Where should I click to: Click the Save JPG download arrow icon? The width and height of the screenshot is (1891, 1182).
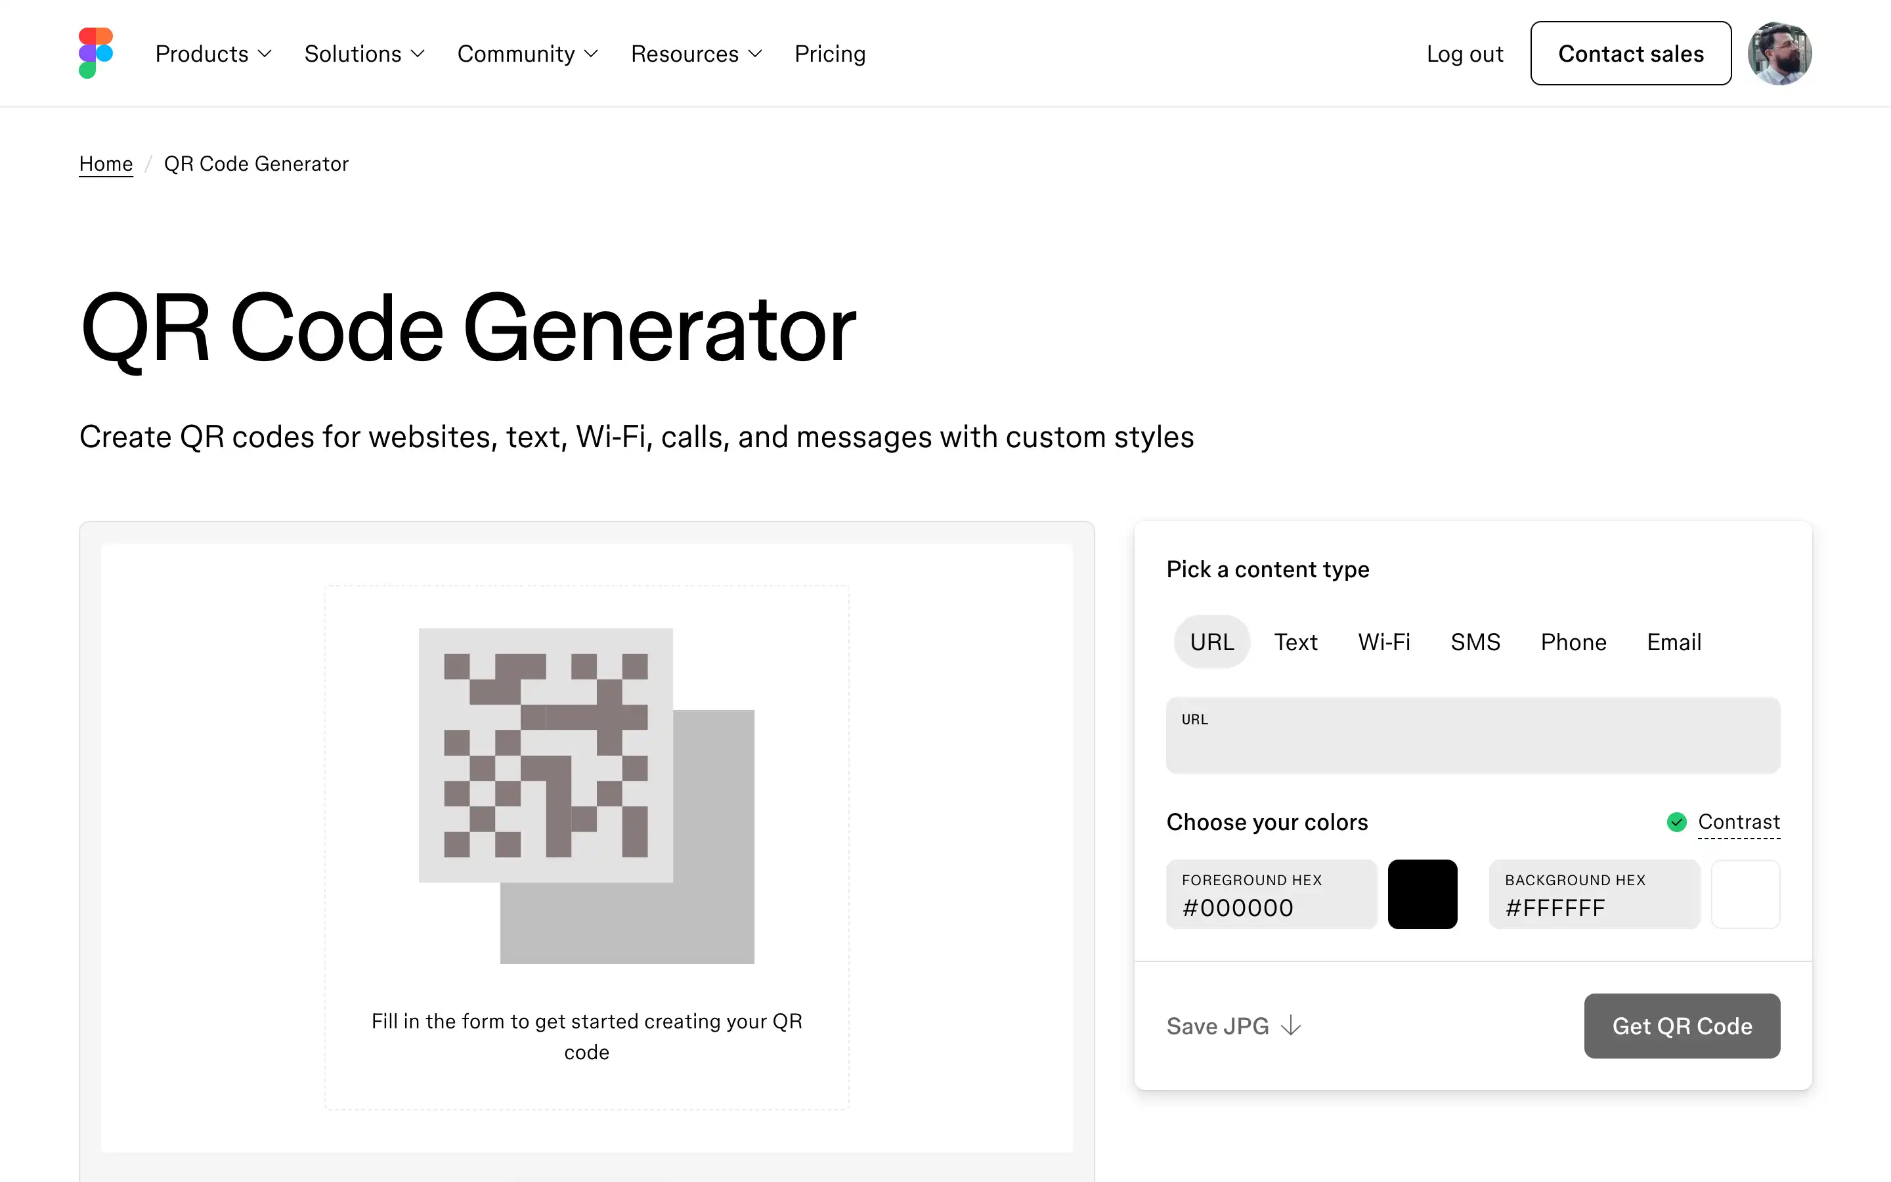[x=1291, y=1026]
